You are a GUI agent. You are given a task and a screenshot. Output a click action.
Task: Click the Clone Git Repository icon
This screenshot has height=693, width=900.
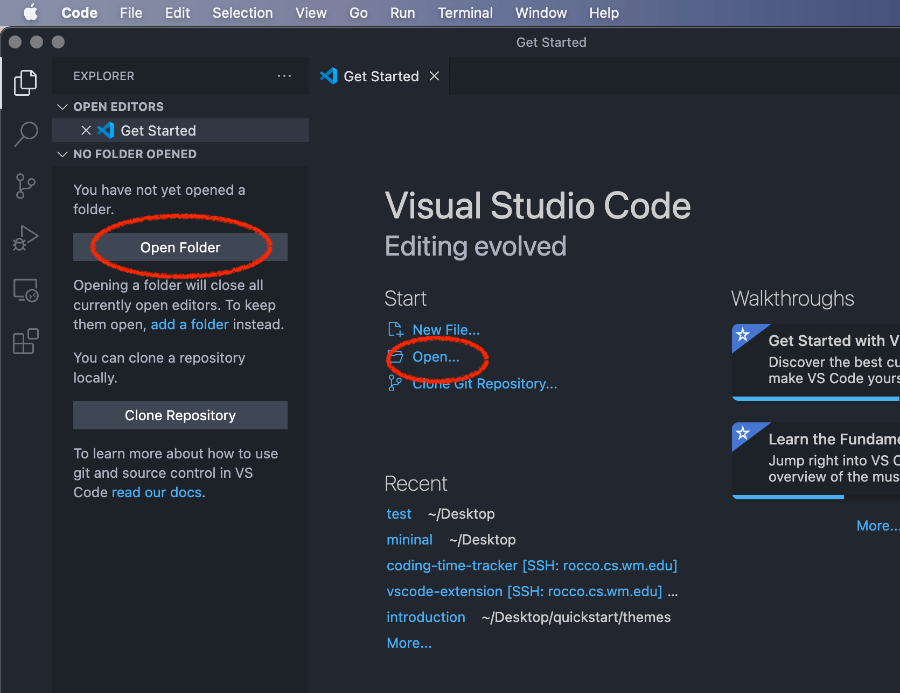point(395,383)
